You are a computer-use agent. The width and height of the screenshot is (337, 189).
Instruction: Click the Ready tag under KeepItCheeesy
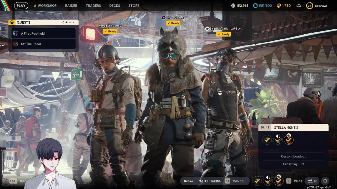[x=110, y=31]
